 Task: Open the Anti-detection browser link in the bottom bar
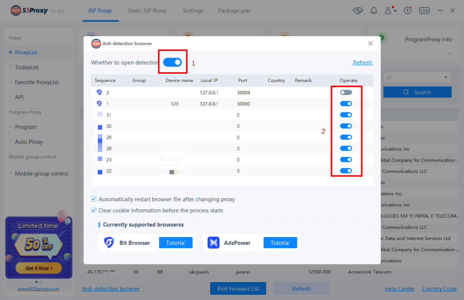click(111, 289)
